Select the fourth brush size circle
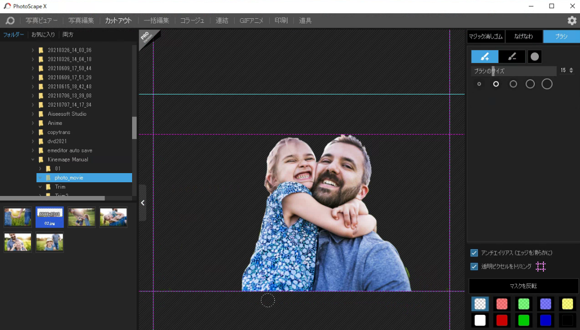The image size is (580, 330). [530, 84]
